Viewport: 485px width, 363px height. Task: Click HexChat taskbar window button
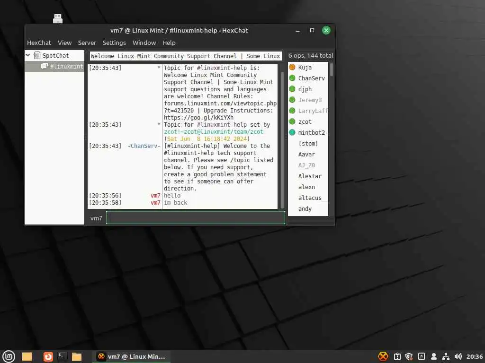coord(131,356)
